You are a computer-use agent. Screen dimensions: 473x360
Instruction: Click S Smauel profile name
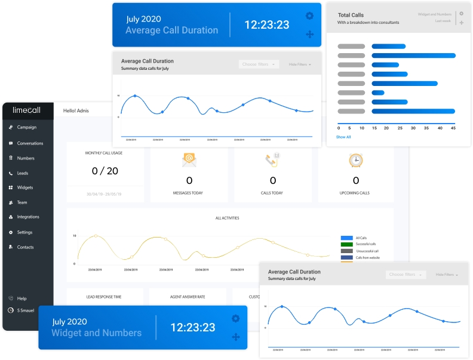click(26, 310)
